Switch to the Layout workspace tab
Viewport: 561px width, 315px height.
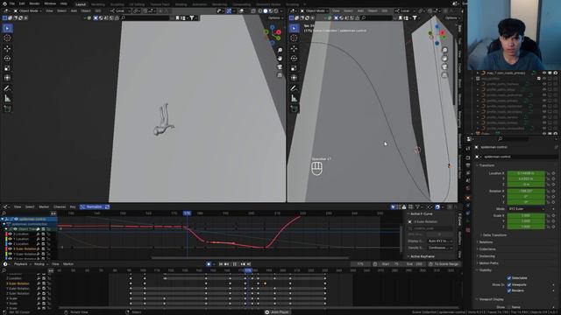tap(81, 4)
